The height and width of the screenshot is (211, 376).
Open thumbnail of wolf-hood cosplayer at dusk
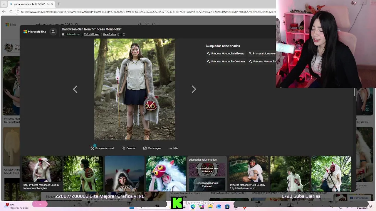(x=125, y=173)
